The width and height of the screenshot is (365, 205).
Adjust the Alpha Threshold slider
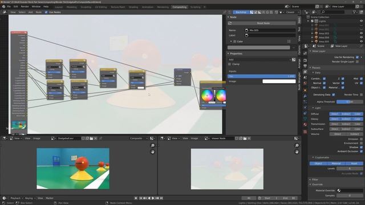350,102
